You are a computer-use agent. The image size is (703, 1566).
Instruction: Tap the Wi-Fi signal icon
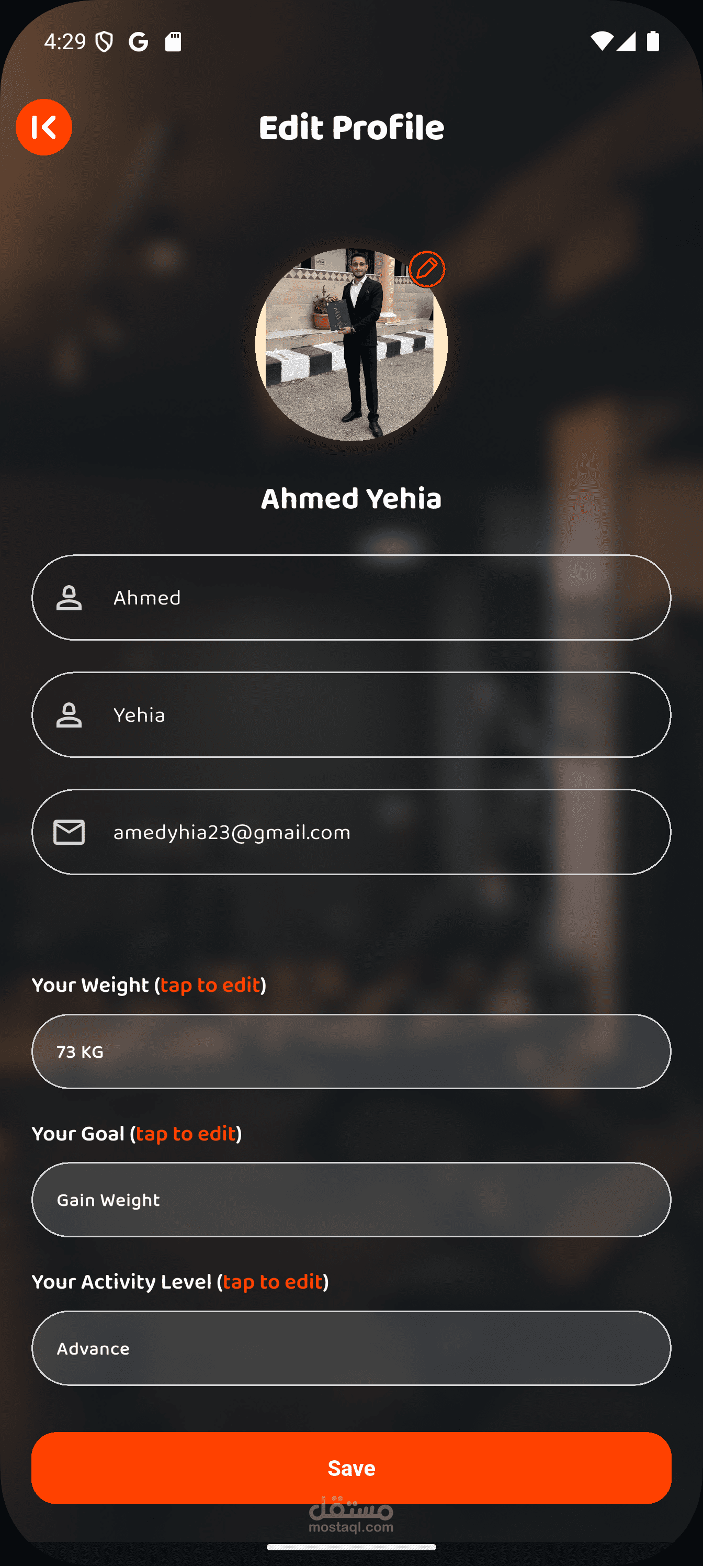(x=601, y=41)
